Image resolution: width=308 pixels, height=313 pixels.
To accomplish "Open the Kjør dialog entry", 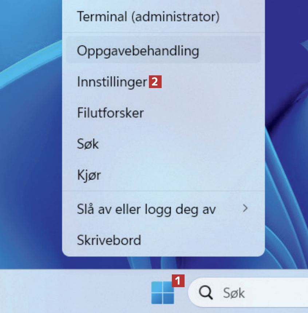I will (x=89, y=175).
